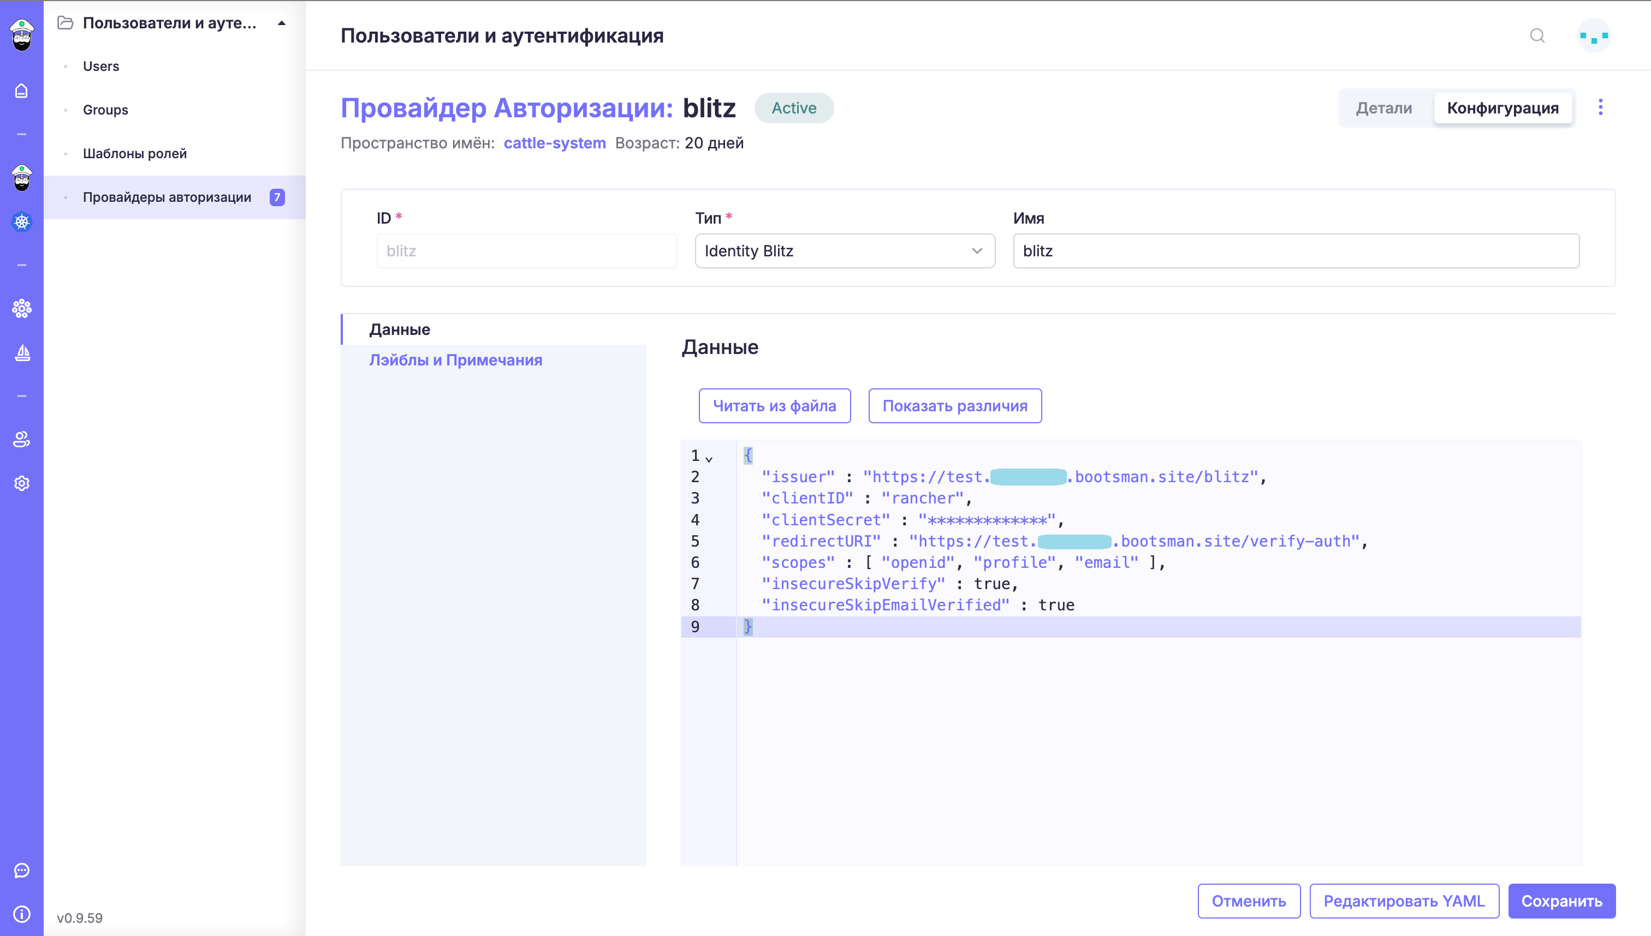Click the Читать из файла button
The height and width of the screenshot is (936, 1651).
774,406
